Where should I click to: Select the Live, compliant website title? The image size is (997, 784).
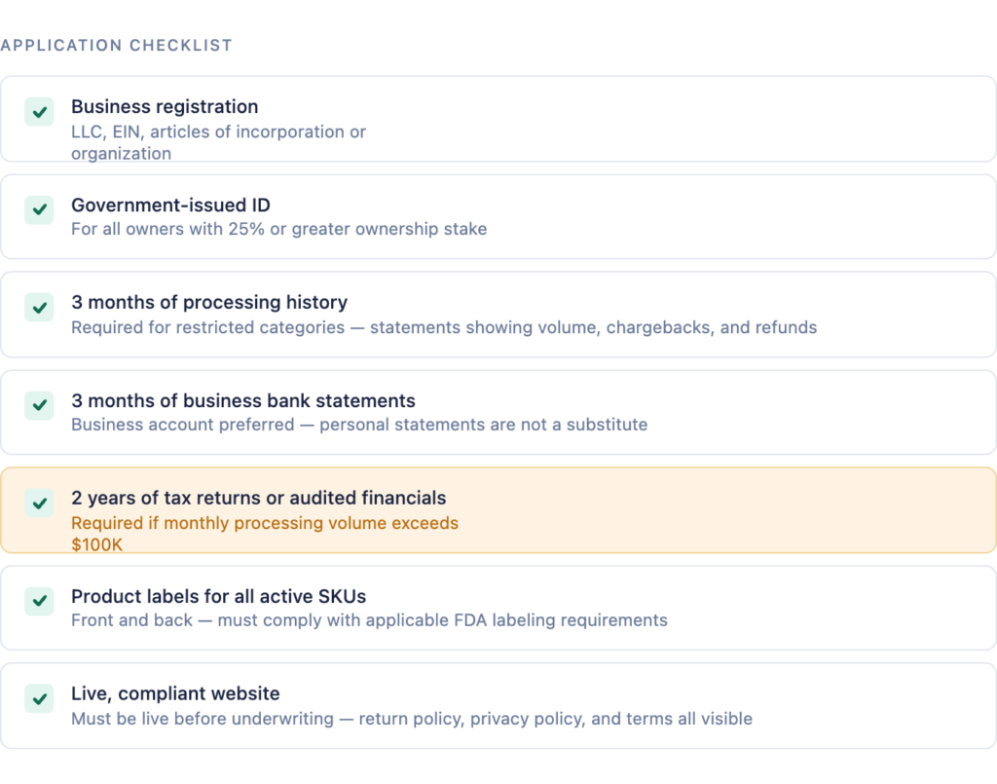(x=175, y=694)
